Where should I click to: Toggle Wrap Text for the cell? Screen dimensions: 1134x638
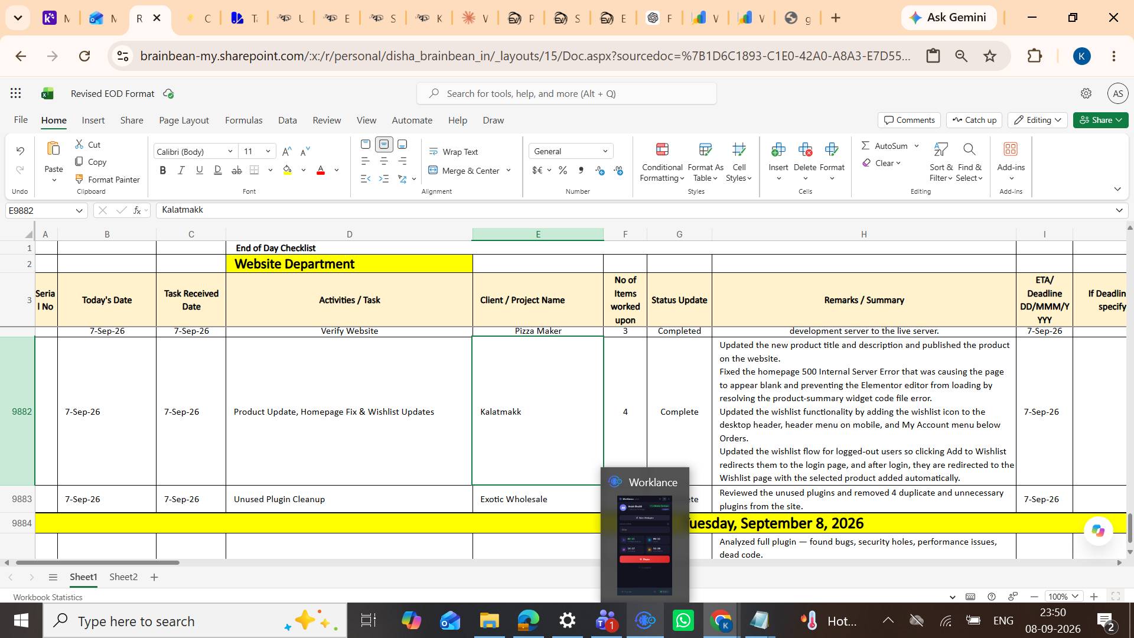[x=453, y=152]
